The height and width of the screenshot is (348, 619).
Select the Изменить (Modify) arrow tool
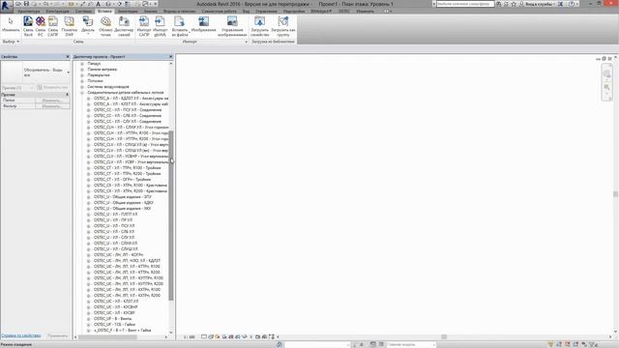point(11,25)
